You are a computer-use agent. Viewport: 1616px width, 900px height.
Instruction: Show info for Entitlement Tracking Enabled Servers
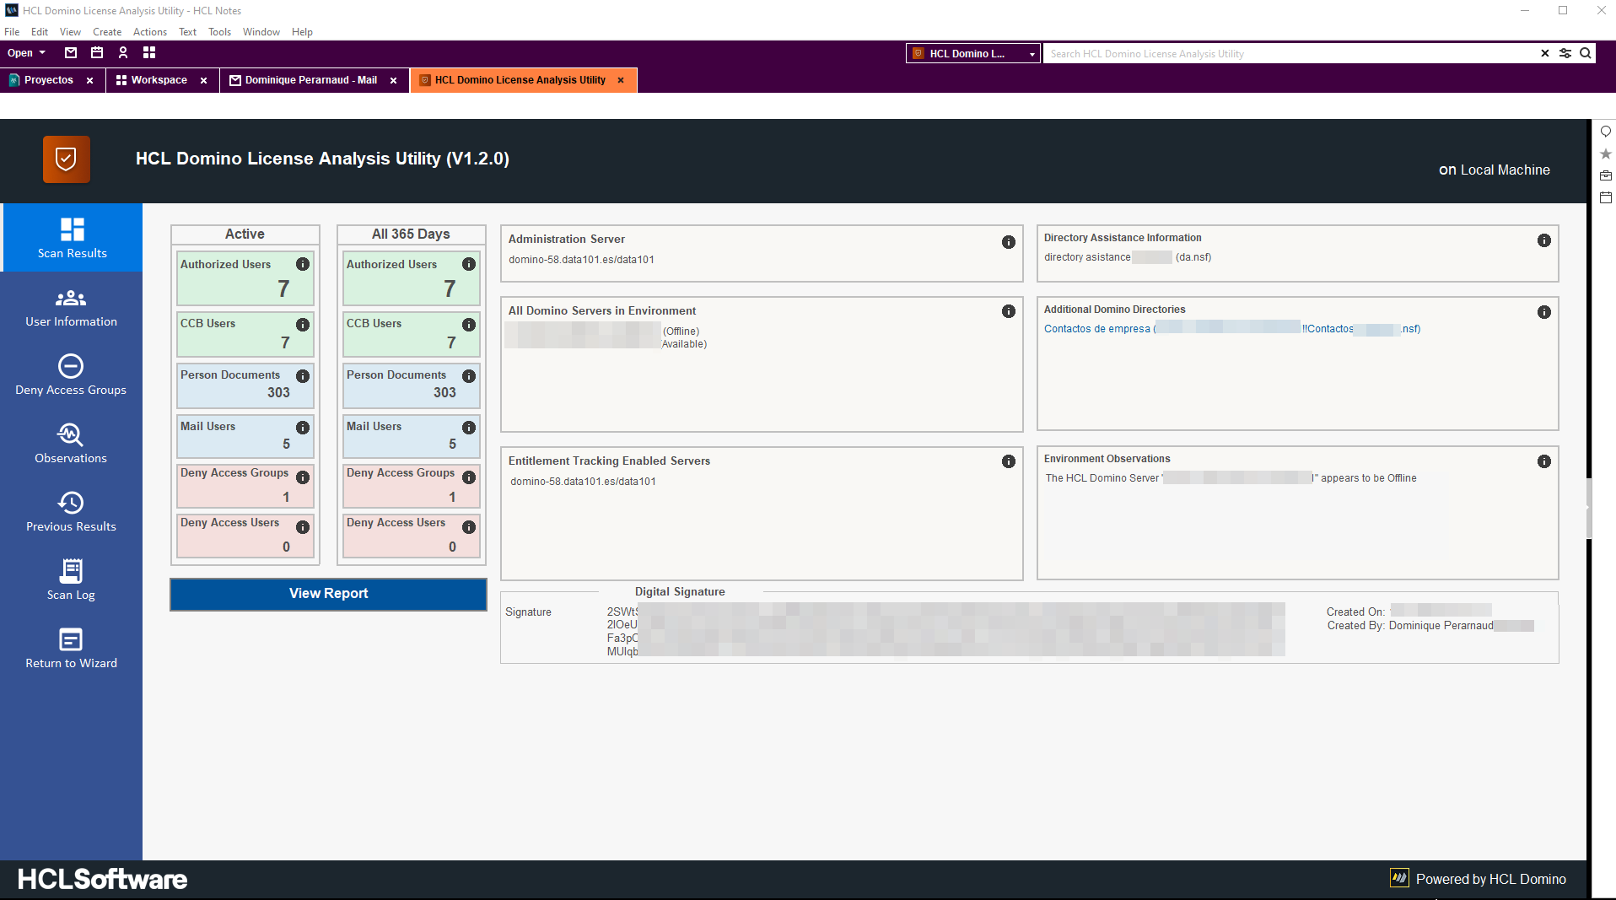point(1009,461)
